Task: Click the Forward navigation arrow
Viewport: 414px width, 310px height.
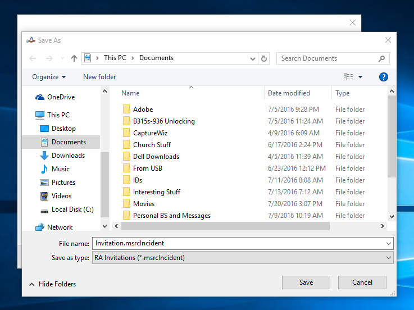Action: [49, 58]
